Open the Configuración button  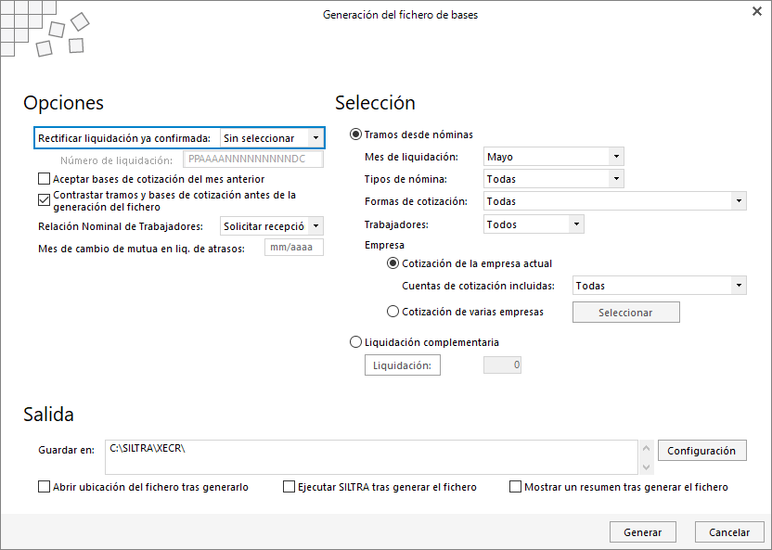coord(701,451)
